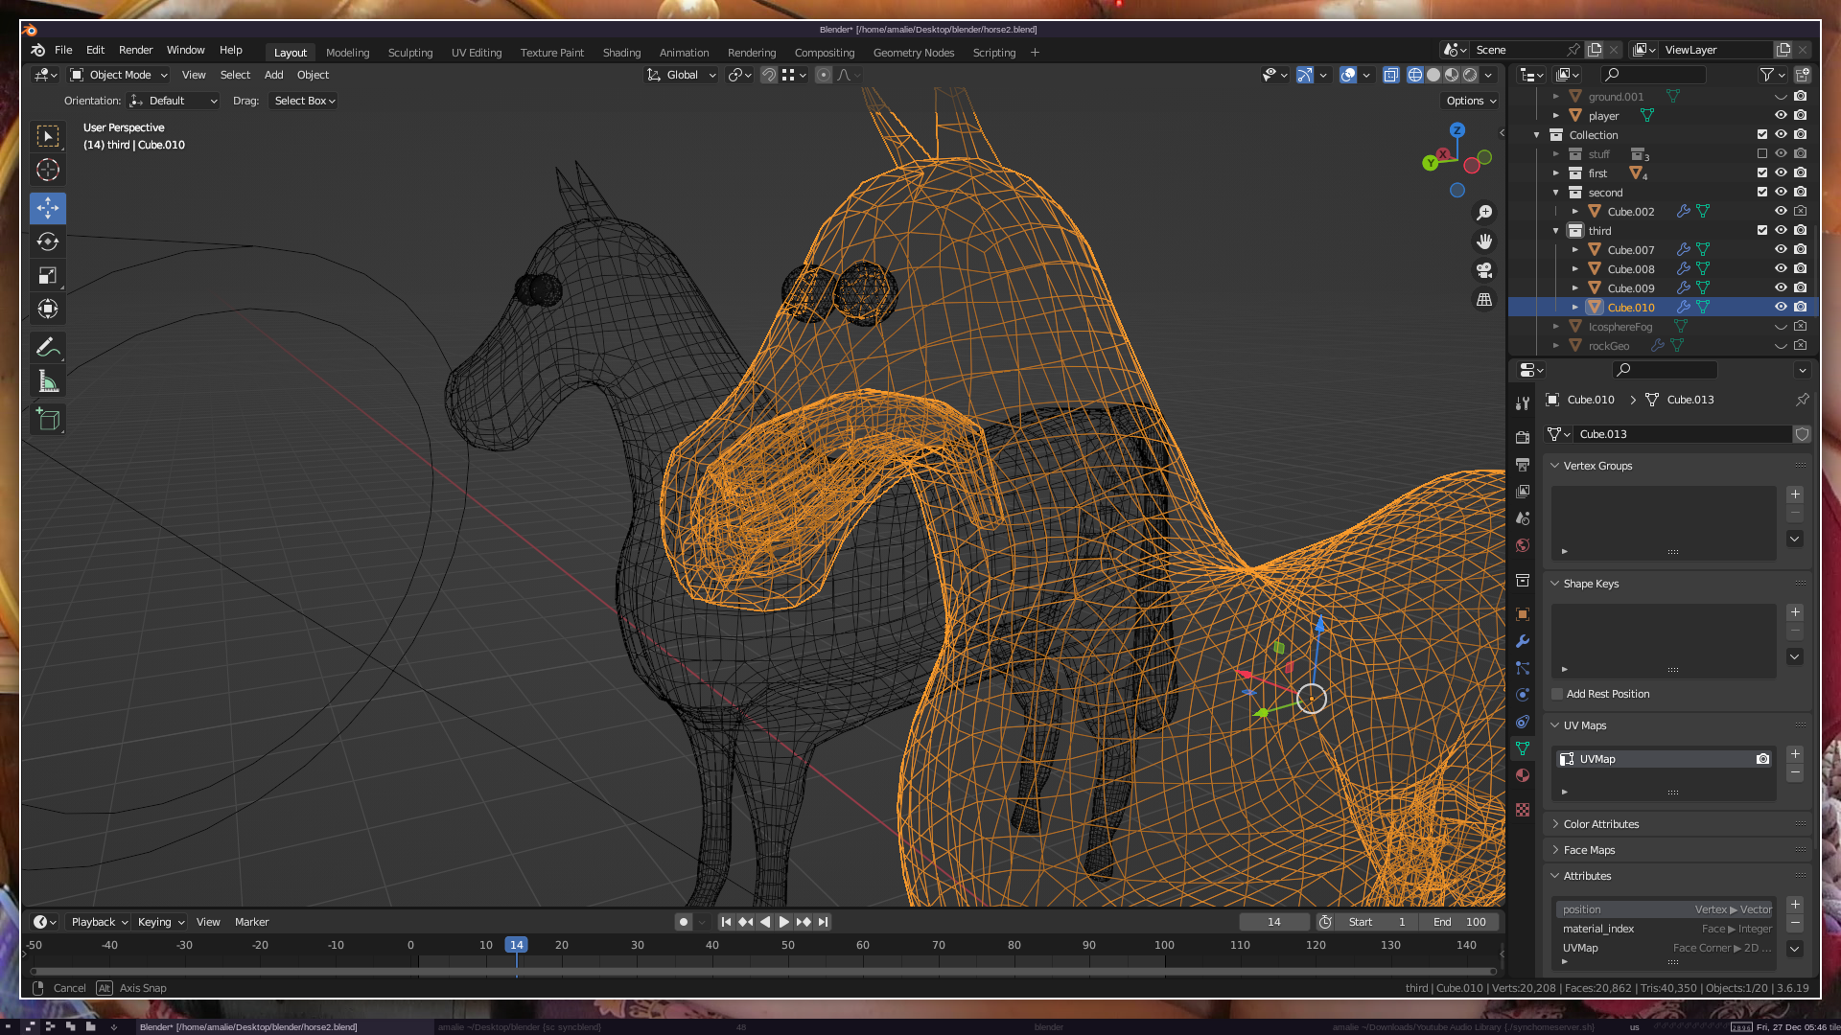
Task: Open the Material properties tab
Action: click(1523, 775)
